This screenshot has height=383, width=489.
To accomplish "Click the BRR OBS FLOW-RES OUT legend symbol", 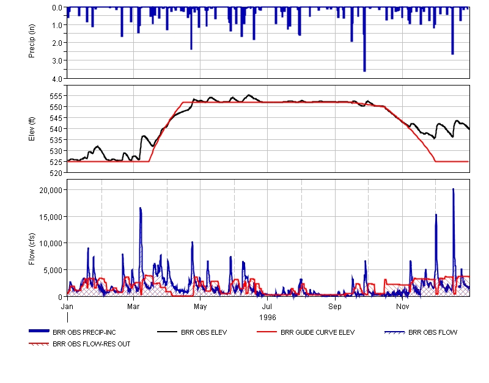I will (x=39, y=344).
